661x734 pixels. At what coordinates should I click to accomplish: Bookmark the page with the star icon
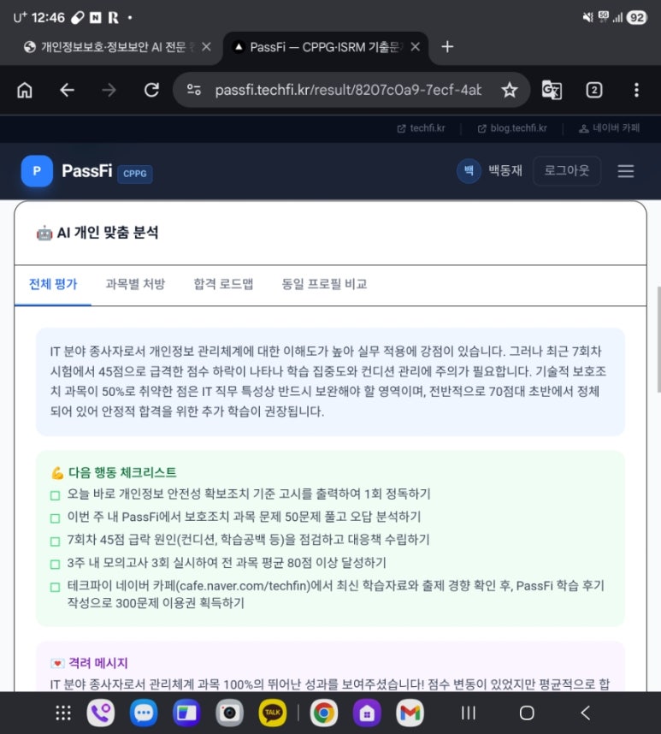(x=510, y=90)
